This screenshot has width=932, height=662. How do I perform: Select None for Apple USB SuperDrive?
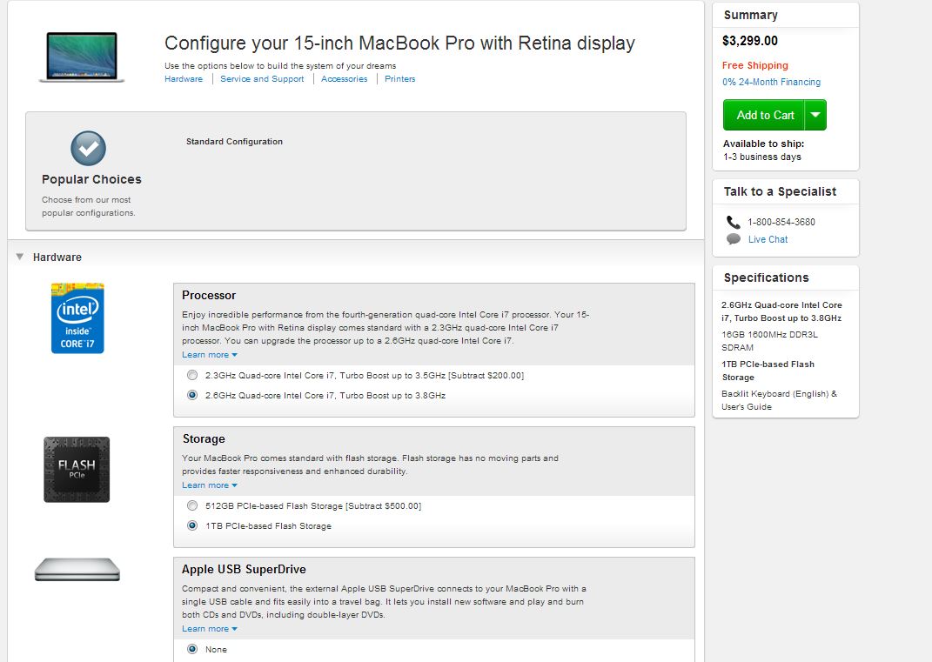point(192,649)
